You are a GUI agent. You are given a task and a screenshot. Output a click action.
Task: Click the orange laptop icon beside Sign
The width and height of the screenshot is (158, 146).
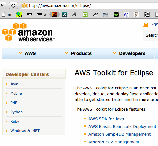click(146, 24)
